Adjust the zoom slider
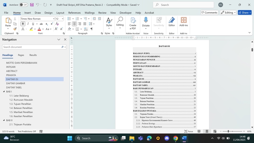 [228, 131]
